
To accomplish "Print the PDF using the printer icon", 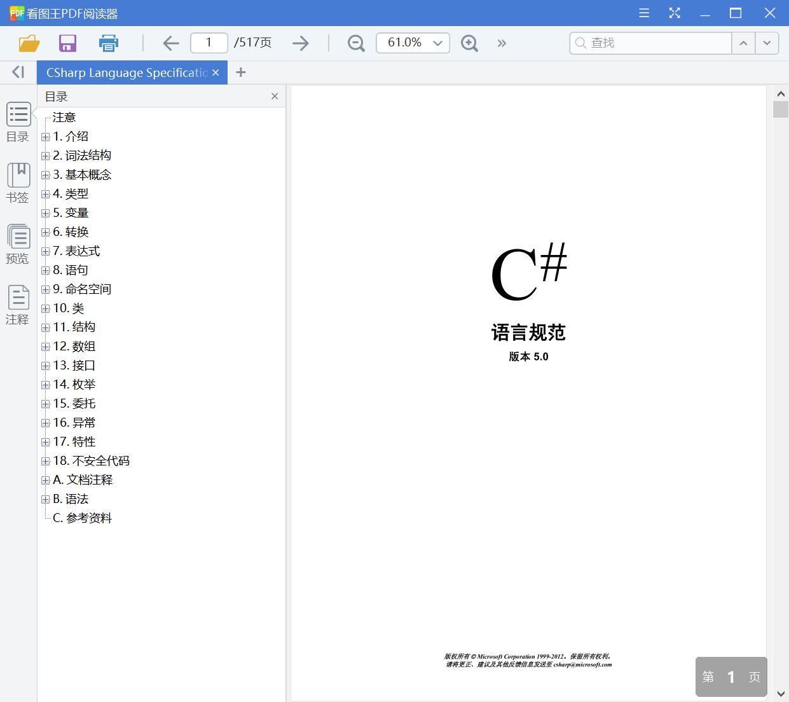I will 108,43.
